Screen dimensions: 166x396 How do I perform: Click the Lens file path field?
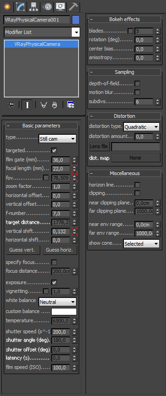coord(136,146)
